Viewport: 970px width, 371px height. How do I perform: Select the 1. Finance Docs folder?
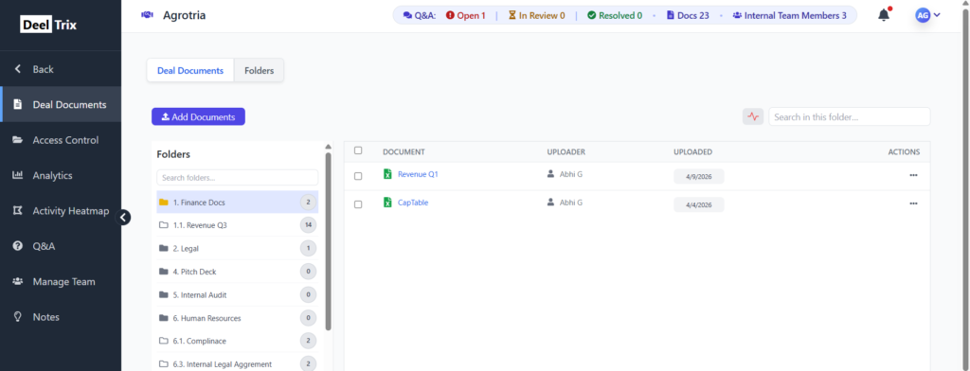point(238,203)
